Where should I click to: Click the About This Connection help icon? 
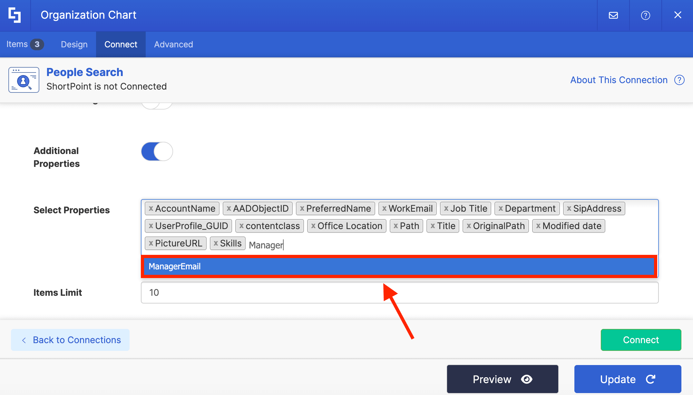point(679,80)
